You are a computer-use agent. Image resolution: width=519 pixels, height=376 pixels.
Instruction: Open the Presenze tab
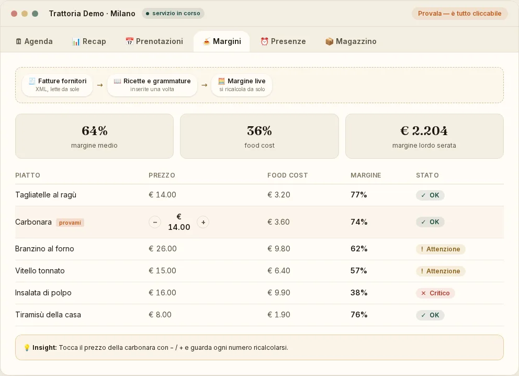[x=283, y=41]
